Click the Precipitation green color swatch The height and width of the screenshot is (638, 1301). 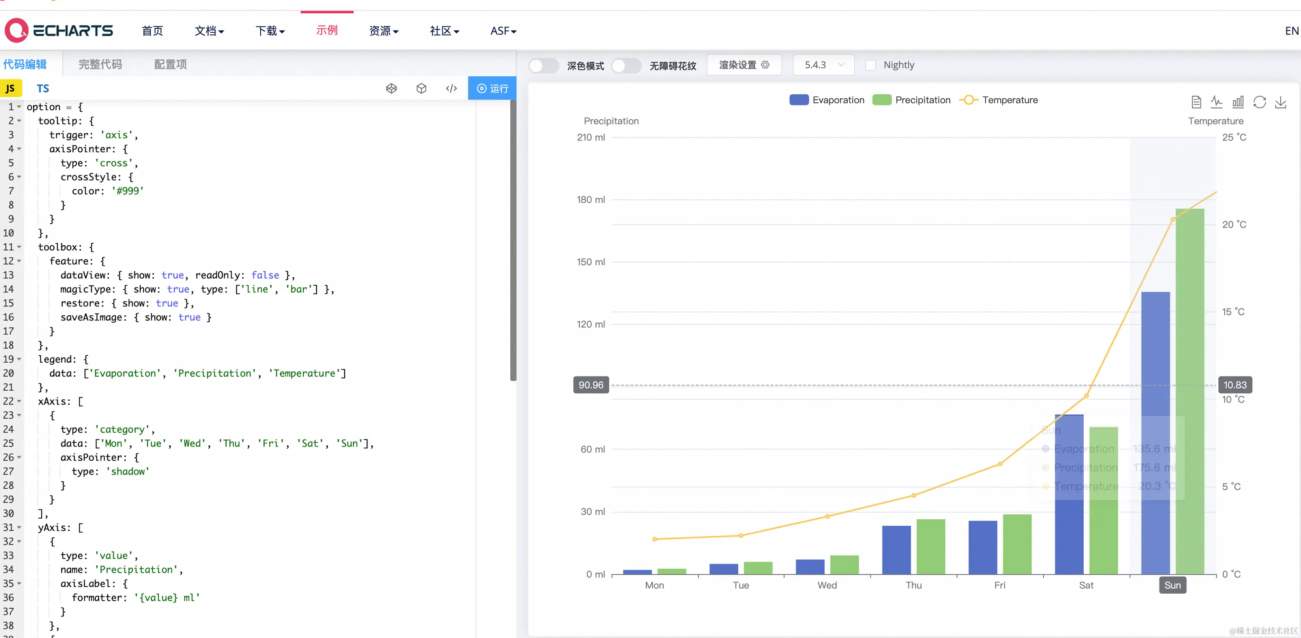click(882, 100)
